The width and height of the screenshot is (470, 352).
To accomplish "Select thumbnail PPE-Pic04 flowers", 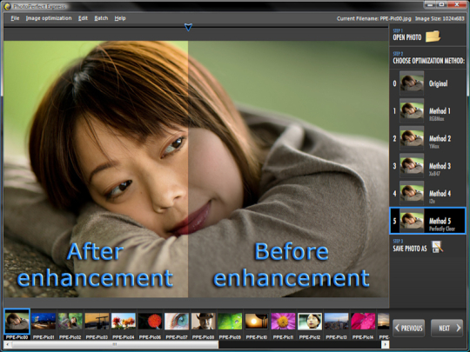I will (x=124, y=322).
